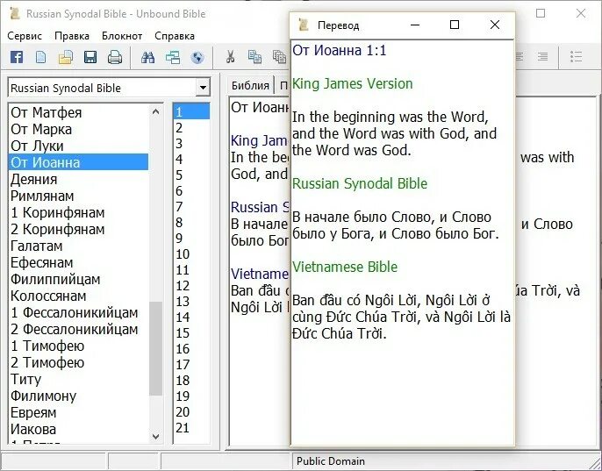The height and width of the screenshot is (471, 602).
Task: Select chapter 14 in the chapter list
Action: [191, 318]
